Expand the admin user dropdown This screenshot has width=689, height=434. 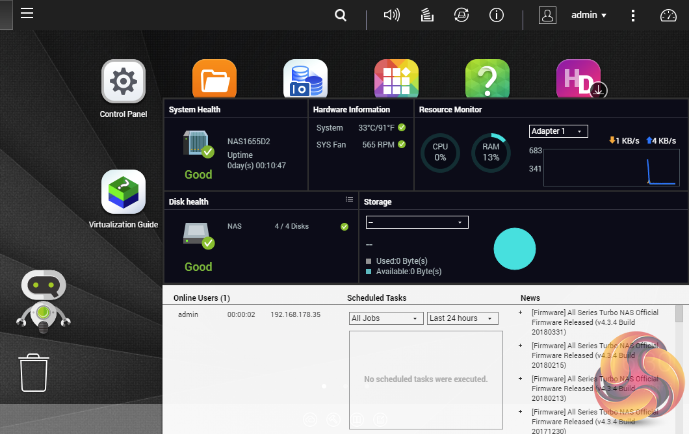(588, 15)
